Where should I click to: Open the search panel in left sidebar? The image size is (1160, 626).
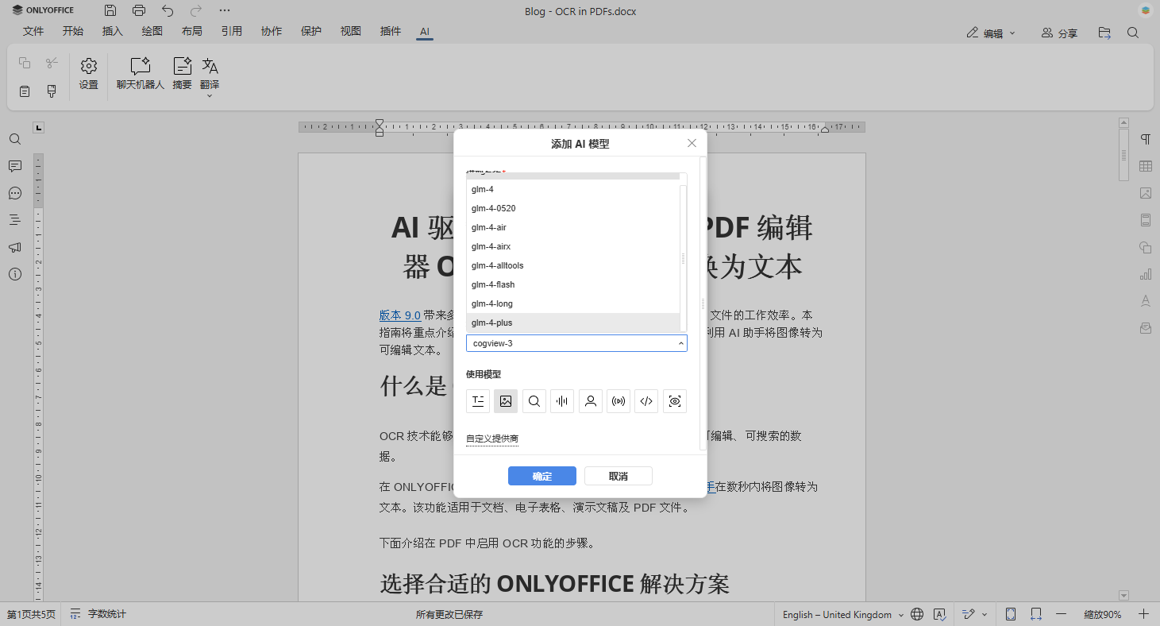click(14, 139)
